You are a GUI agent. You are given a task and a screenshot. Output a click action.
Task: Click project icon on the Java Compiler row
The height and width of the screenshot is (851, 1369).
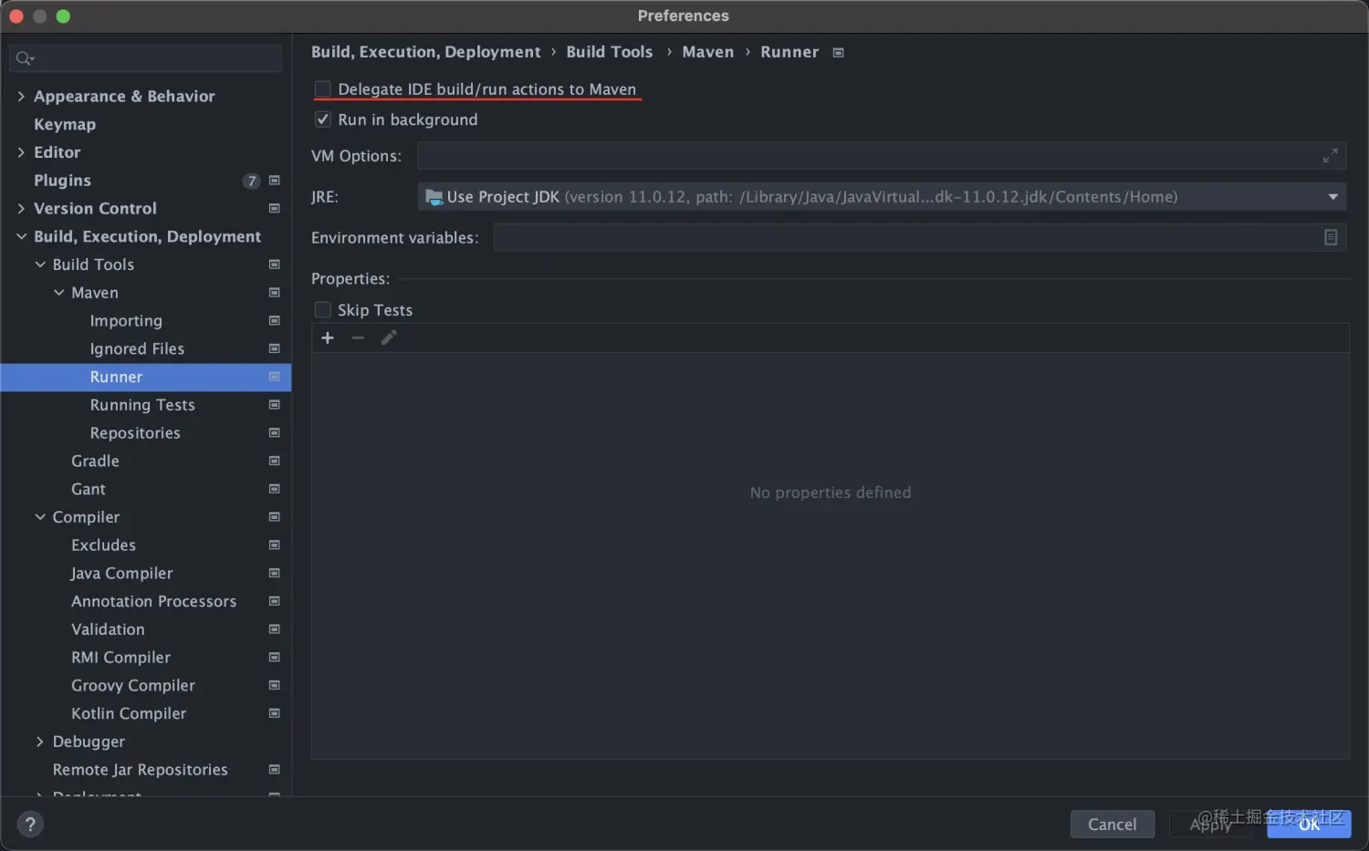point(274,574)
